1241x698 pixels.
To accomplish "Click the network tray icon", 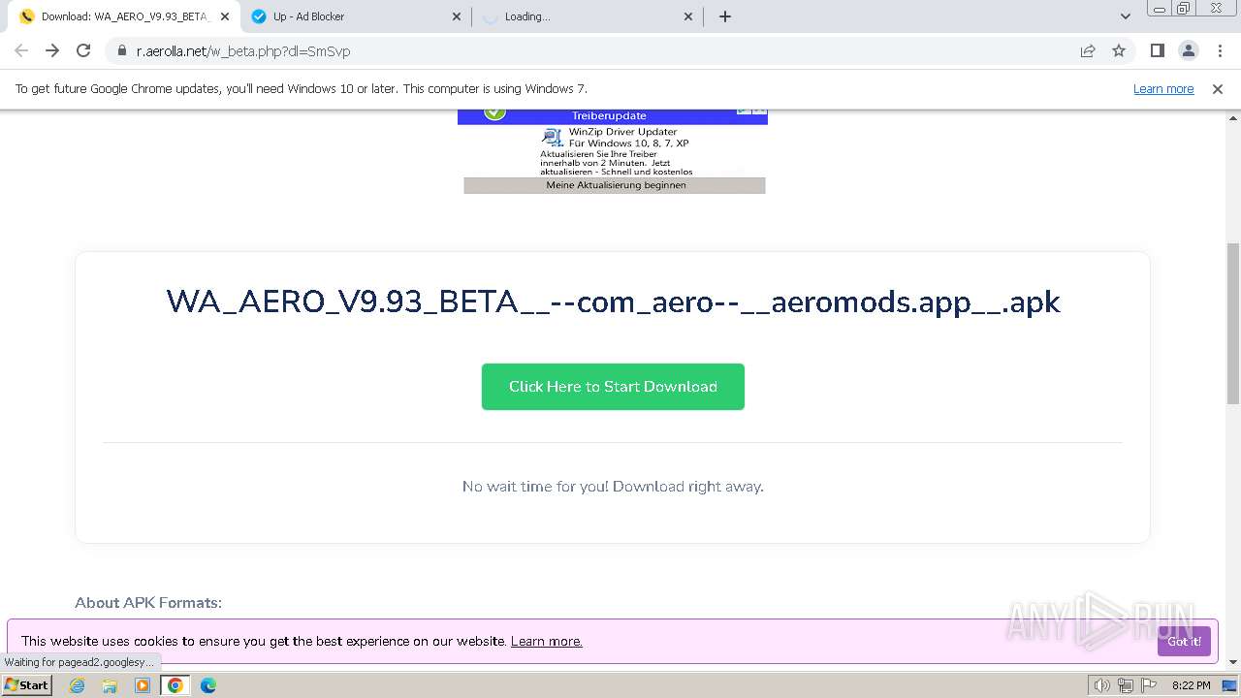I will coord(1126,685).
